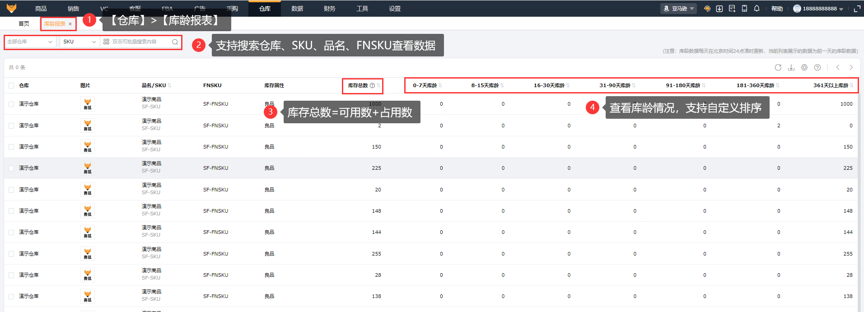Image resolution: width=864 pixels, height=312 pixels.
Task: Click the batch search input field
Action: tap(140, 42)
